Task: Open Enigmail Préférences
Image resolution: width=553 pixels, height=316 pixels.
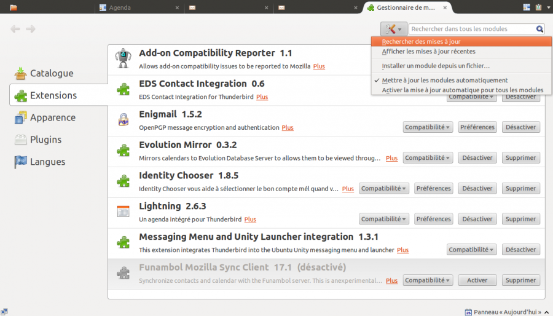Action: point(477,127)
